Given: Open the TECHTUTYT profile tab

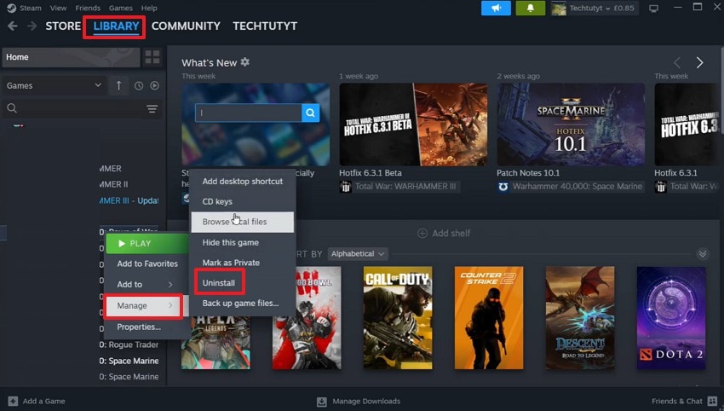Looking at the screenshot, I should pos(265,26).
